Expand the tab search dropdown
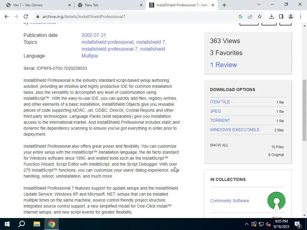The width and height of the screenshot is (307, 230). pyautogui.click(x=259, y=4)
